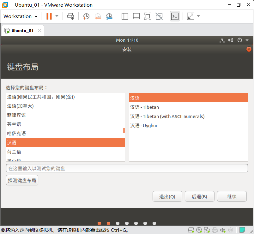Screen dimensions: 254x234
Task: Open the Workstation menu
Action: point(21,16)
